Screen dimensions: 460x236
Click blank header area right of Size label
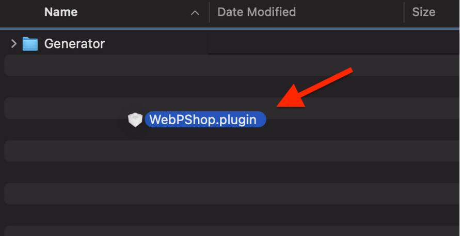click(x=448, y=12)
